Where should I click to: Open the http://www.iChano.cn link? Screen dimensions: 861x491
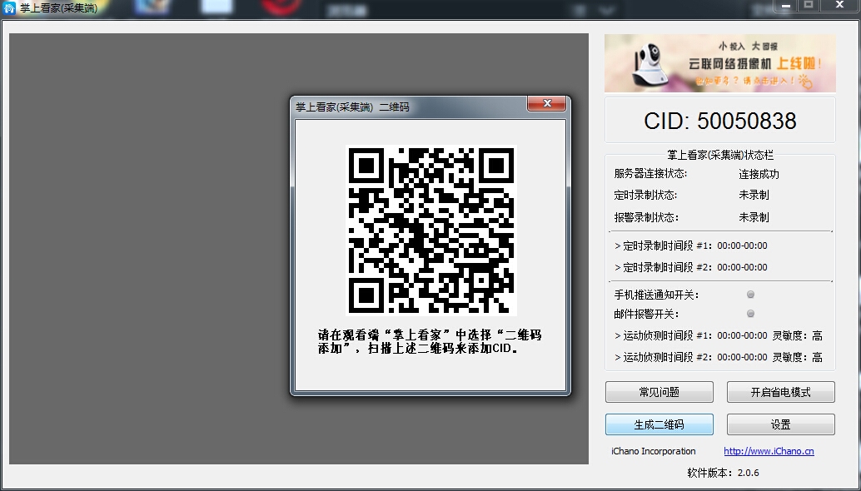point(769,451)
